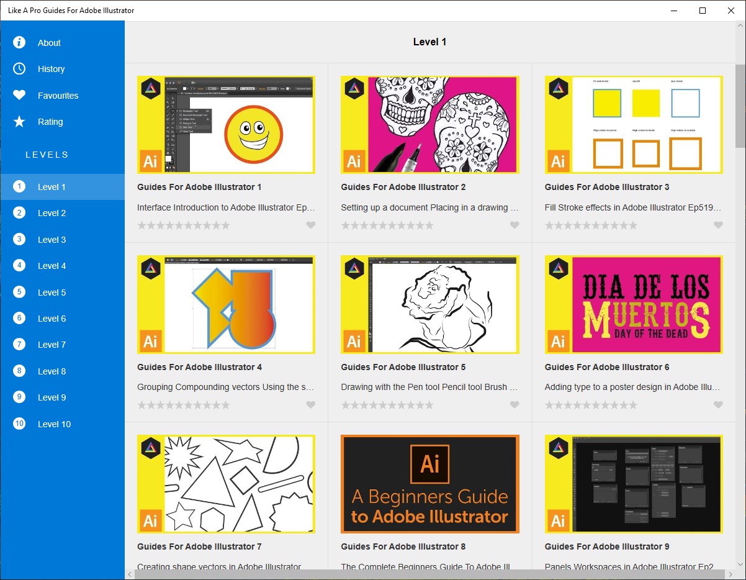Click the horizontal scrollbar left arrow
This screenshot has width=746, height=580.
(130, 574)
